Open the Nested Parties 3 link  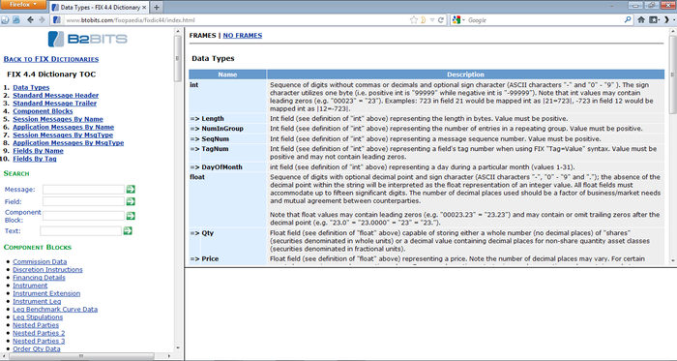point(39,341)
